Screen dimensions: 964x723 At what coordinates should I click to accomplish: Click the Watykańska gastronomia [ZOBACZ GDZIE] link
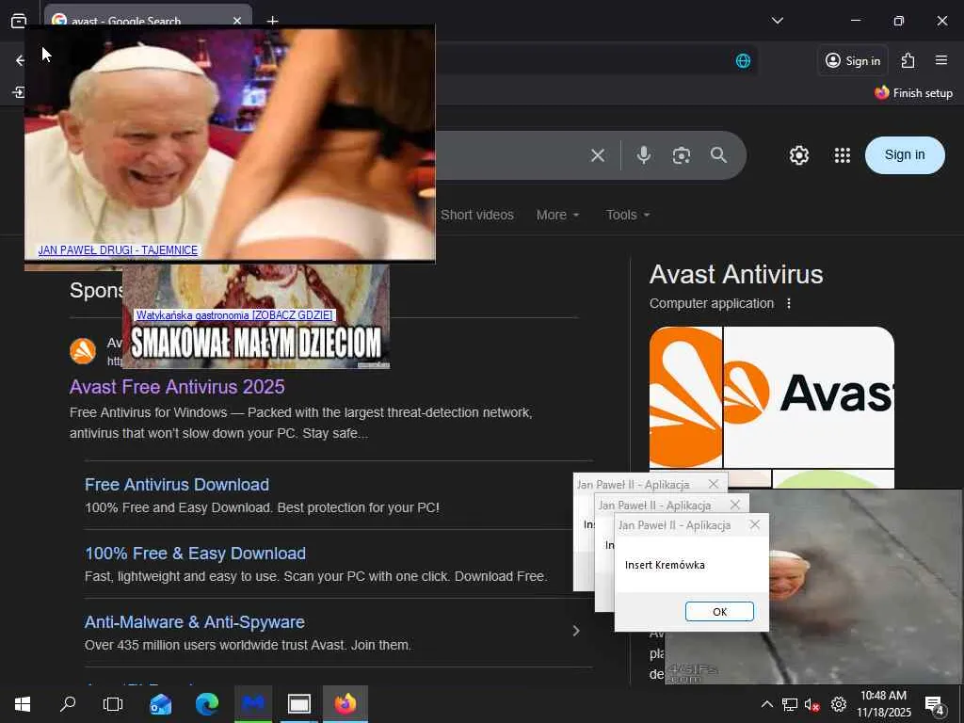[234, 314]
